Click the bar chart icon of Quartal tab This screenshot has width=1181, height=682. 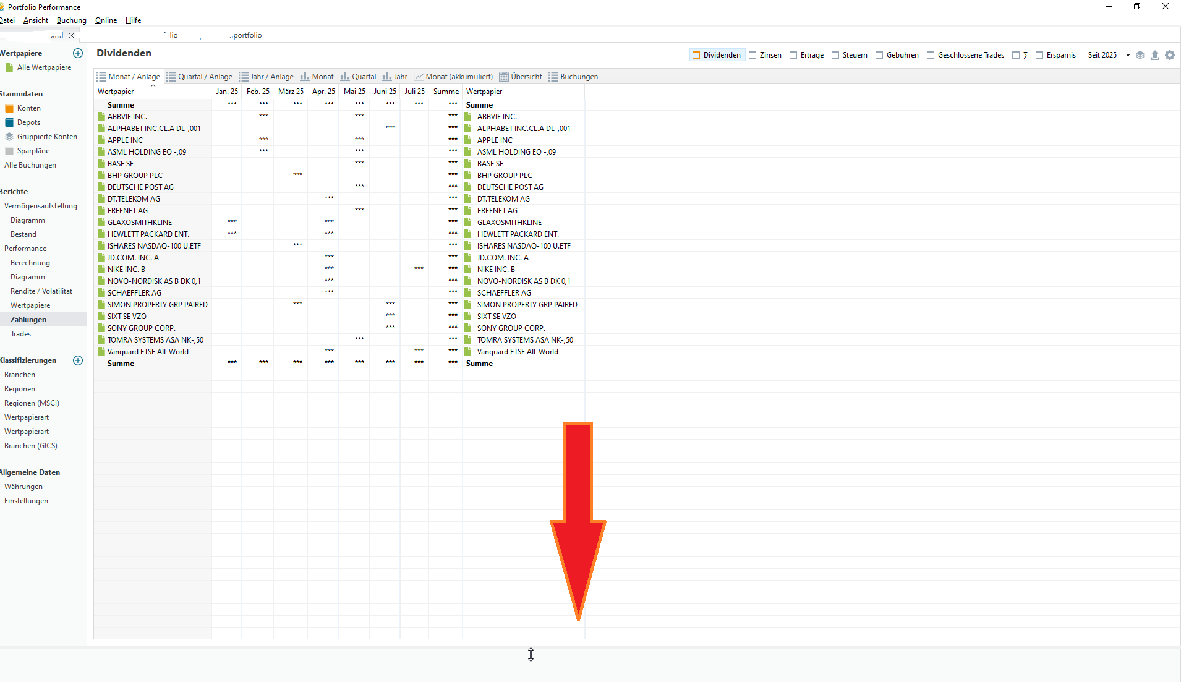[x=345, y=77]
